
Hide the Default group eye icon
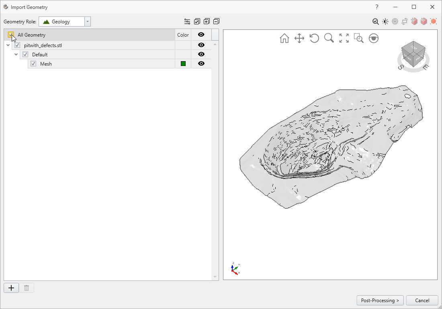[x=201, y=54]
